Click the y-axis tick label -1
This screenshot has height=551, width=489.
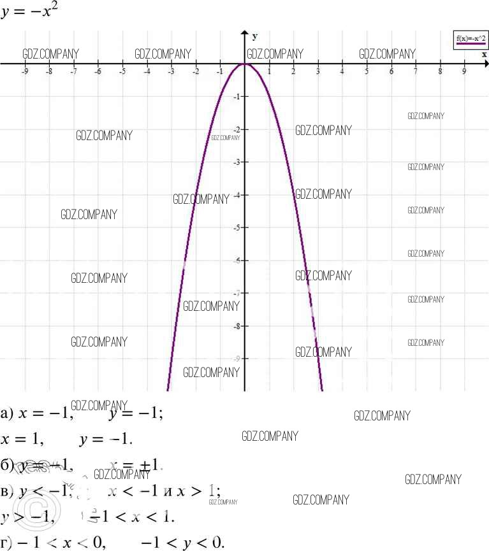pyautogui.click(x=236, y=97)
